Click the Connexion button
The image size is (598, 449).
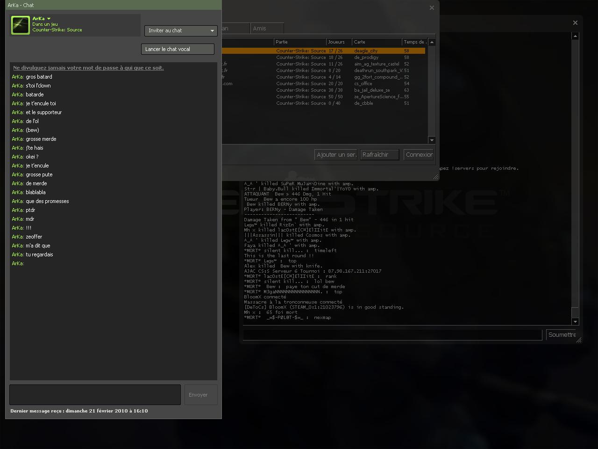(x=419, y=155)
